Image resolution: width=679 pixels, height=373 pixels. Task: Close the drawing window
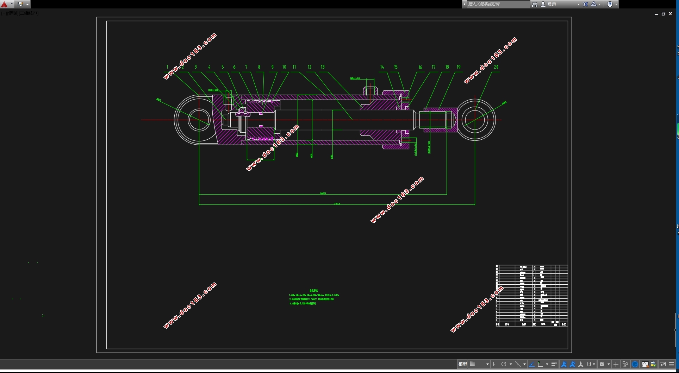671,14
